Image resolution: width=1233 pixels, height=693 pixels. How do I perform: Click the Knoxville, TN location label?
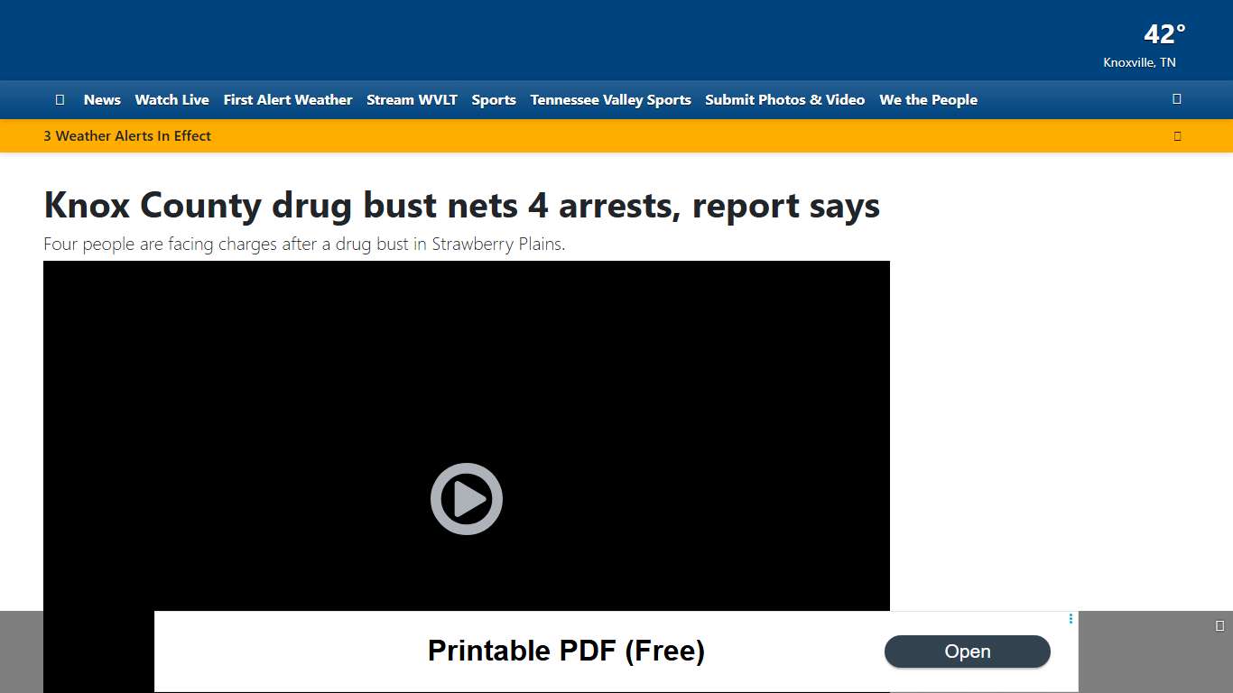click(x=1139, y=62)
